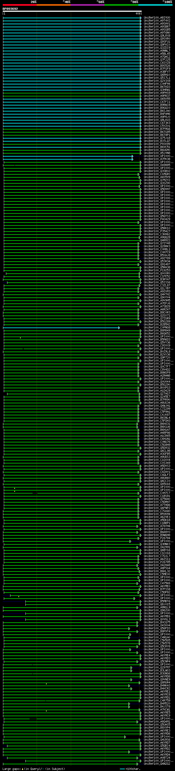This screenshot has height=771, width=175.
Task: Click the red 20% identity legend bar
Action: (19, 5)
